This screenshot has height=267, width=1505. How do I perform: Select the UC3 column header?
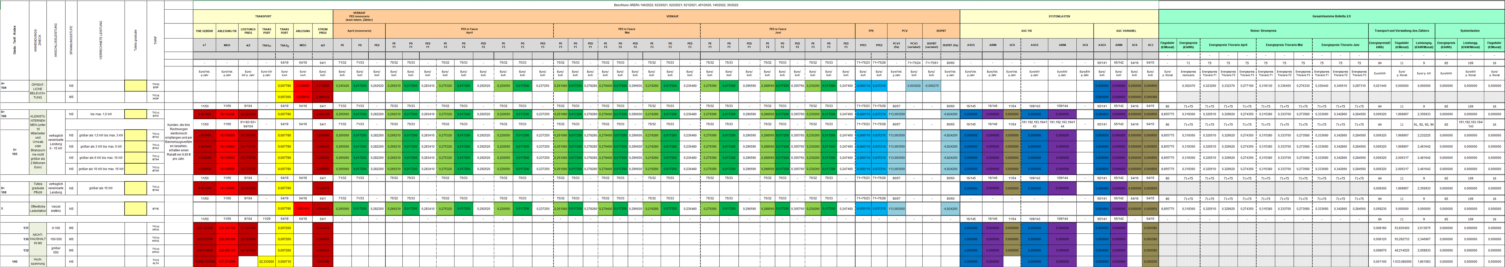(x=1150, y=44)
